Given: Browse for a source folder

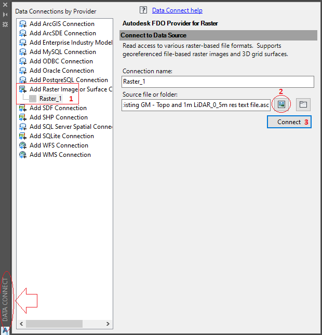Looking at the screenshot, I should tap(303, 104).
